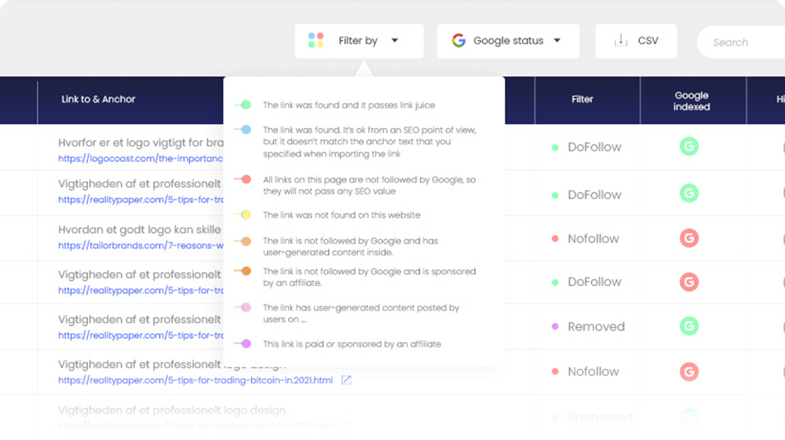Choose the orange sponsored by an affiliate option
Screen dimensions: 785x440
pos(369,277)
